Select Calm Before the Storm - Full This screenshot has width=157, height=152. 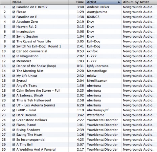coord(38,91)
